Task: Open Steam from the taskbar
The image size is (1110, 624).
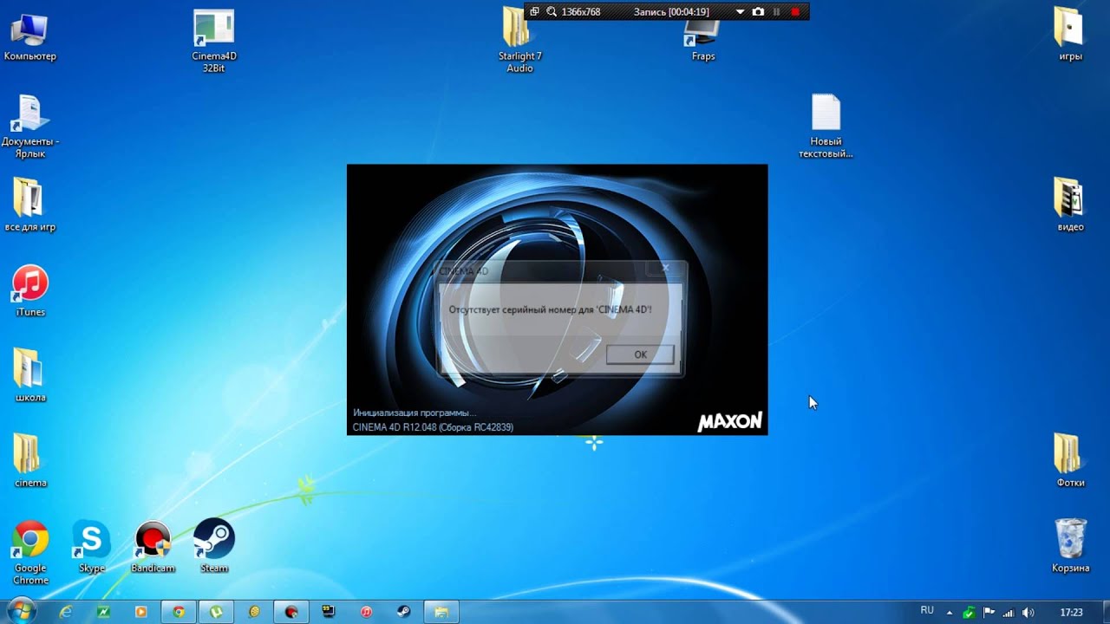Action: [404, 612]
